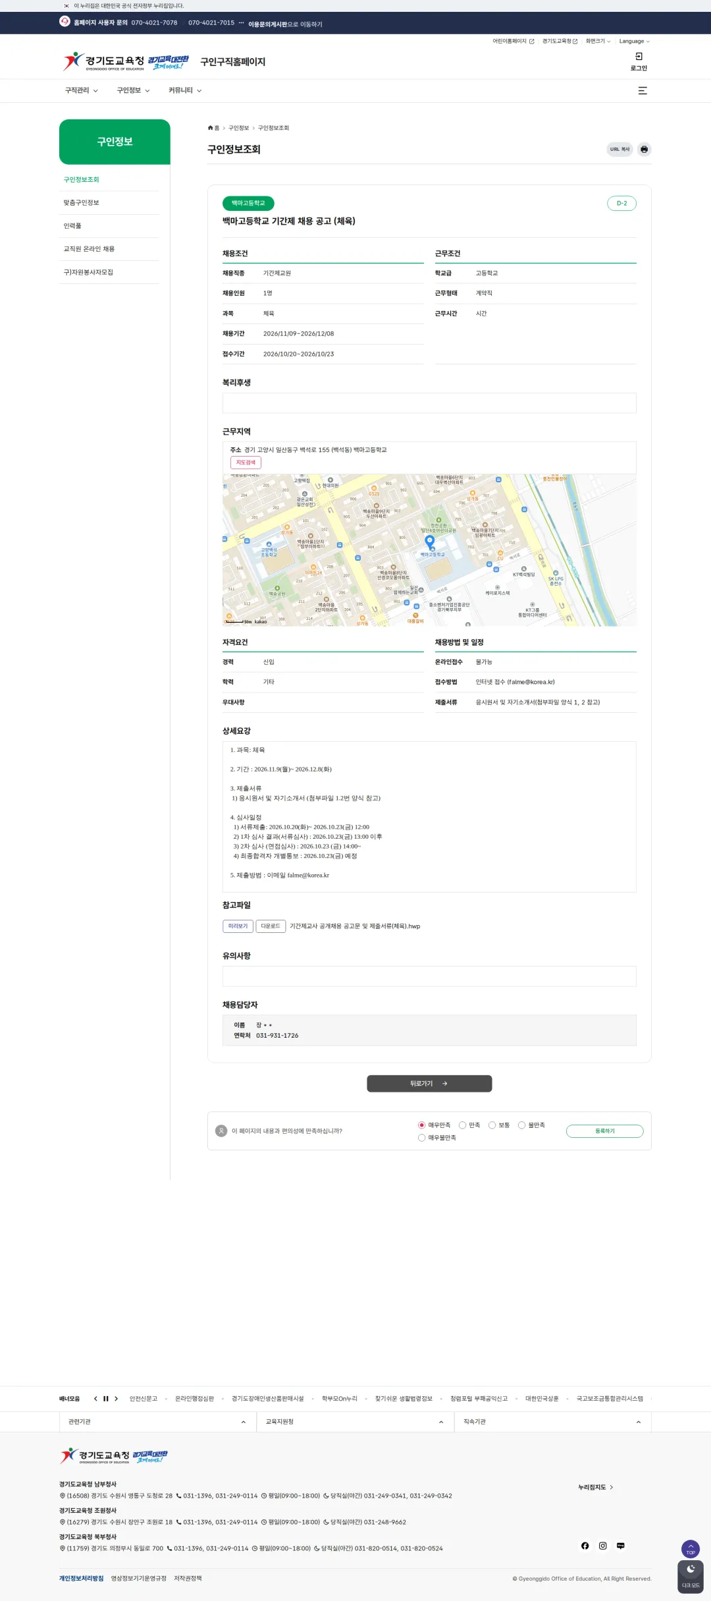Submit the survey with 등록하기
Image resolution: width=711 pixels, height=1601 pixels.
tap(604, 1131)
